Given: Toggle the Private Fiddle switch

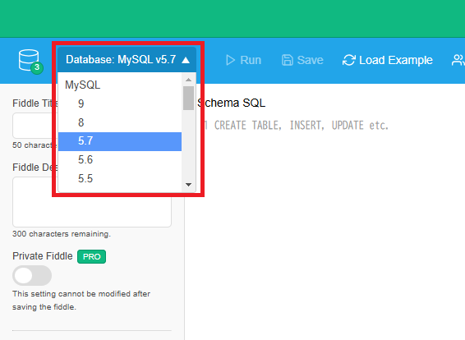Looking at the screenshot, I should pyautogui.click(x=32, y=275).
